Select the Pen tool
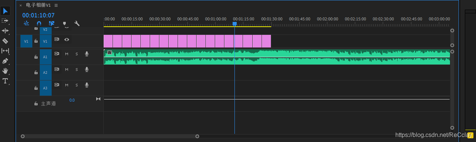 pos(5,61)
